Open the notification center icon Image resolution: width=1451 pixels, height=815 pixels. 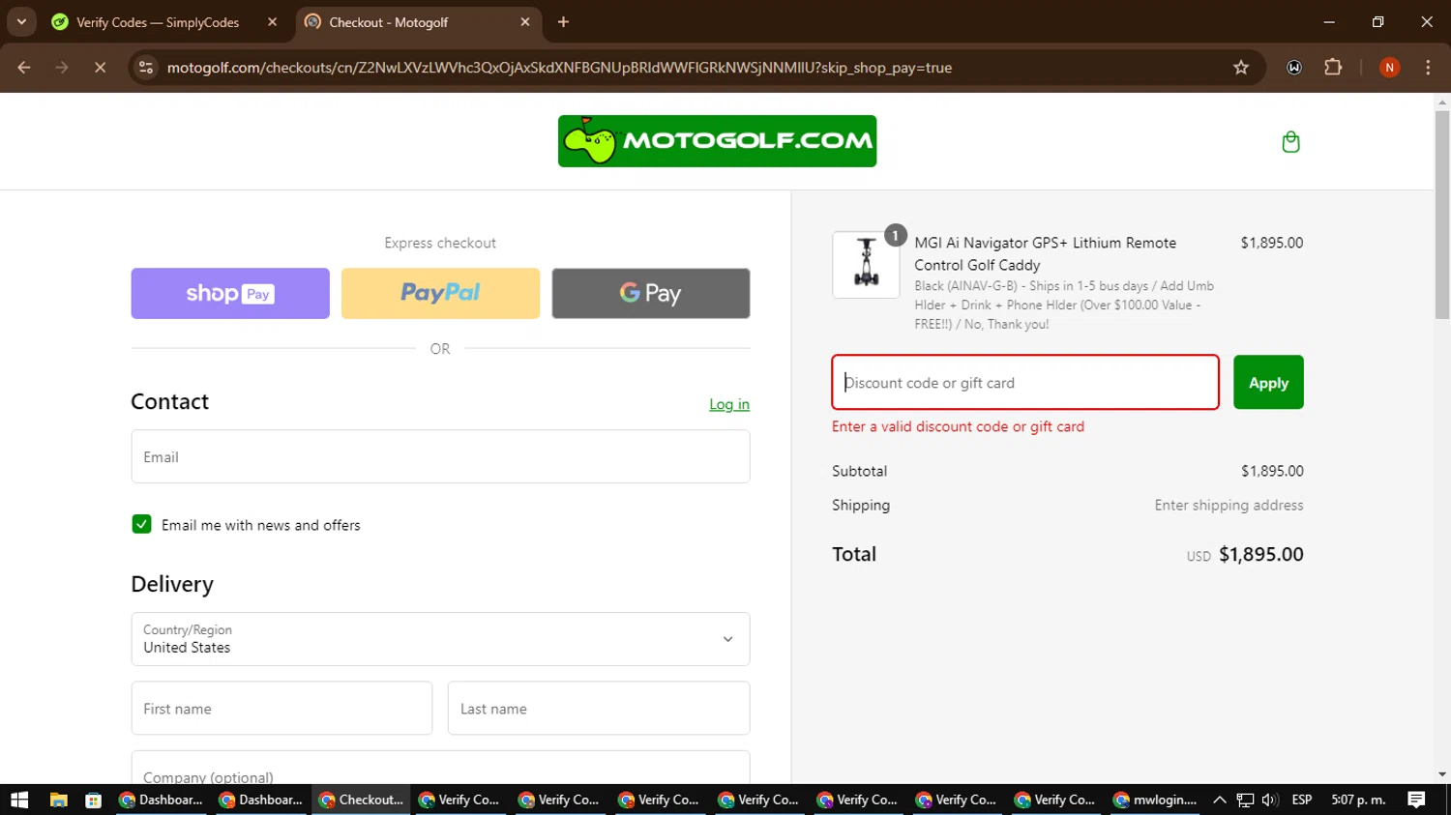1416,800
